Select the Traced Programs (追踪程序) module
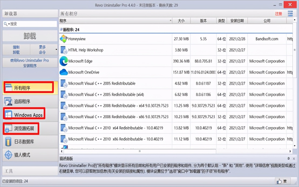 click(x=22, y=101)
